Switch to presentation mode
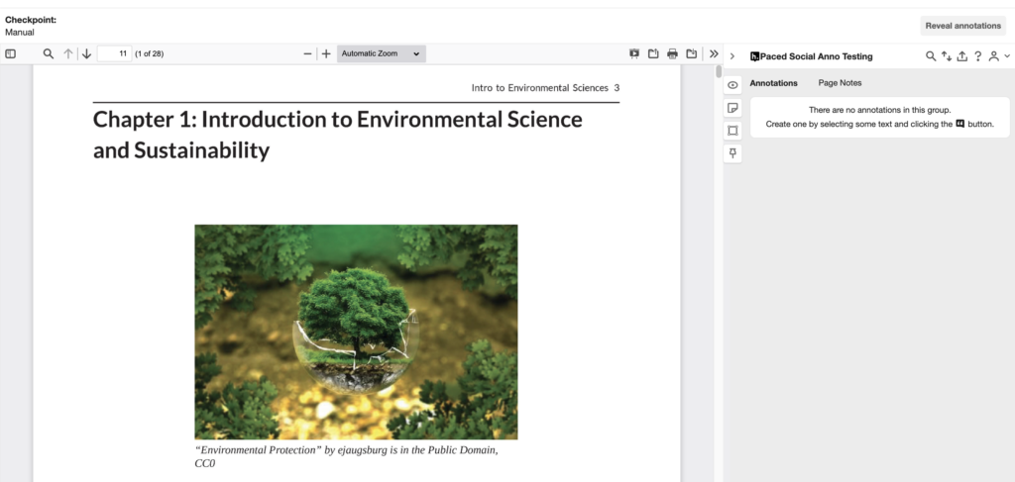Viewport: 1015px width, 482px height. [634, 54]
